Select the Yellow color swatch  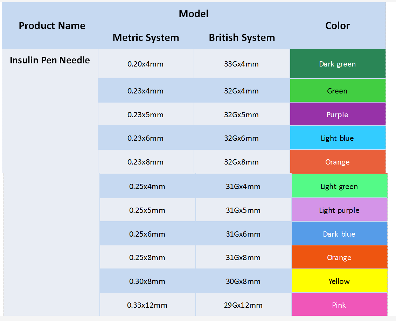339,281
